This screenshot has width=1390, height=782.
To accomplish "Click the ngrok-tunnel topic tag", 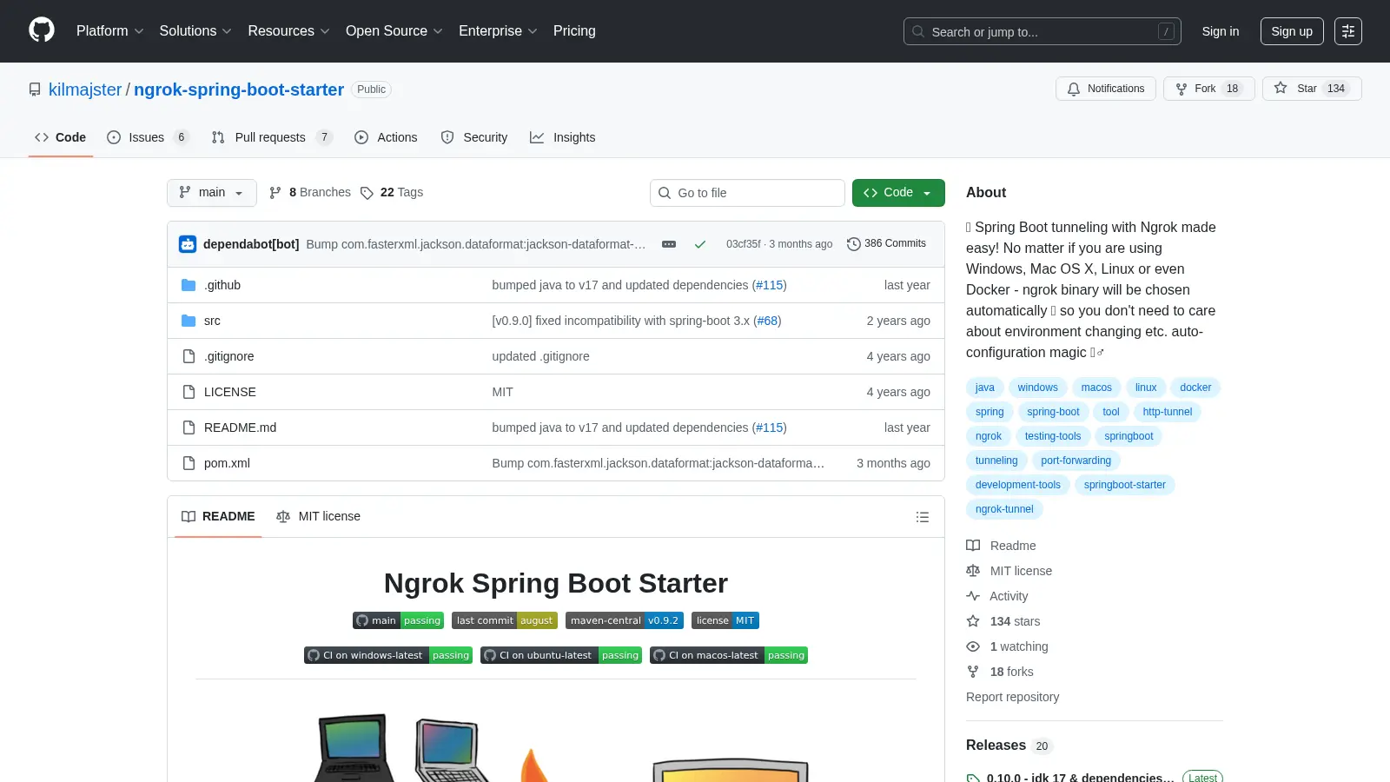I will 1004,509.
